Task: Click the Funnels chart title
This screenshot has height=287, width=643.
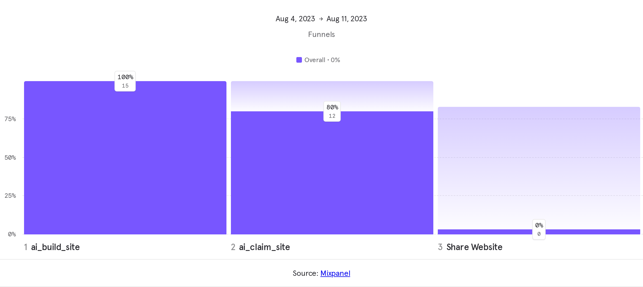Action: click(321, 34)
